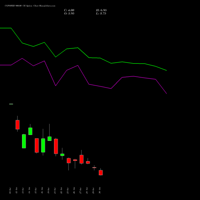Click the "26 Oct" date axis label
The height and width of the screenshot is (200, 200).
(x=74, y=190)
